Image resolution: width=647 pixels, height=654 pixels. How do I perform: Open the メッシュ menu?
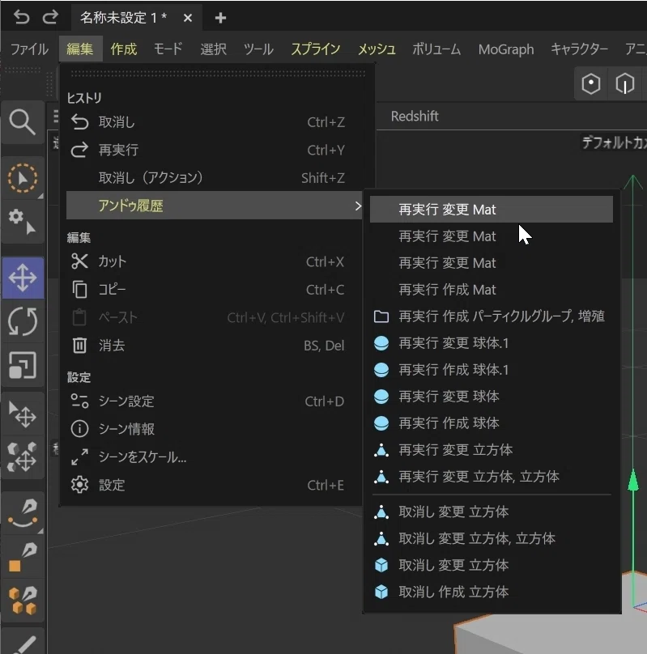coord(377,49)
